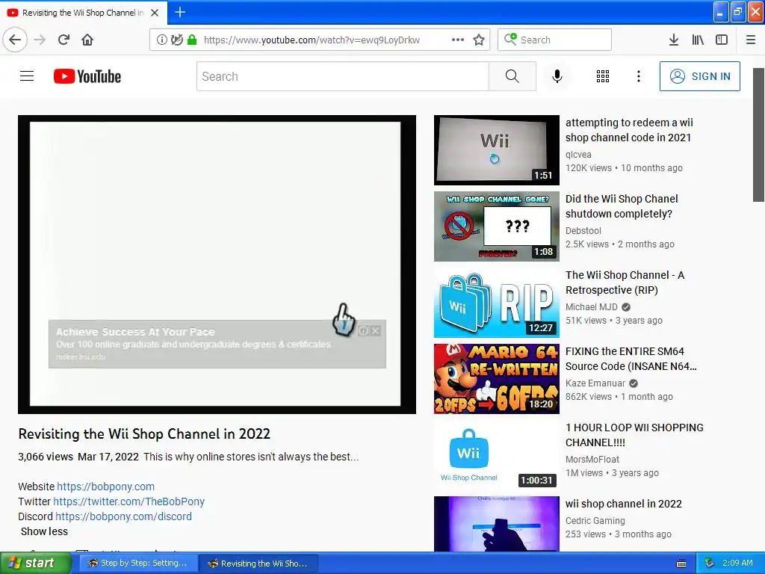Open Mario 64 Re-Written thumbnail
765x574 pixels.
[497, 379]
